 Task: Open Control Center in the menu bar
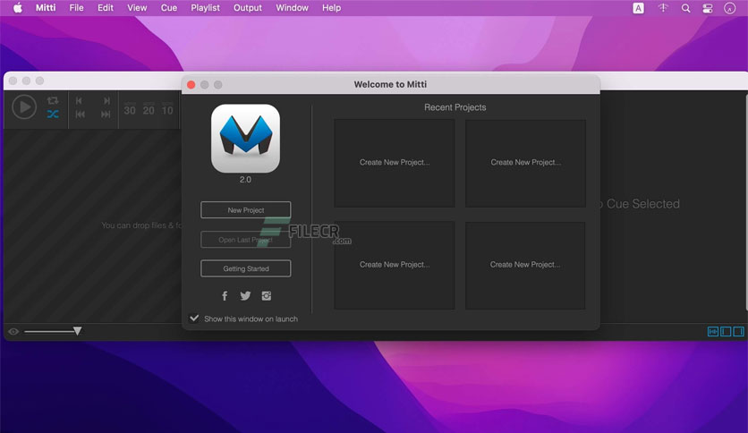click(708, 8)
